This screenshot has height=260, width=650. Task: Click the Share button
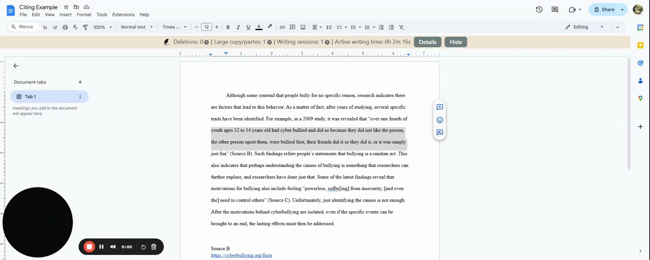(604, 10)
